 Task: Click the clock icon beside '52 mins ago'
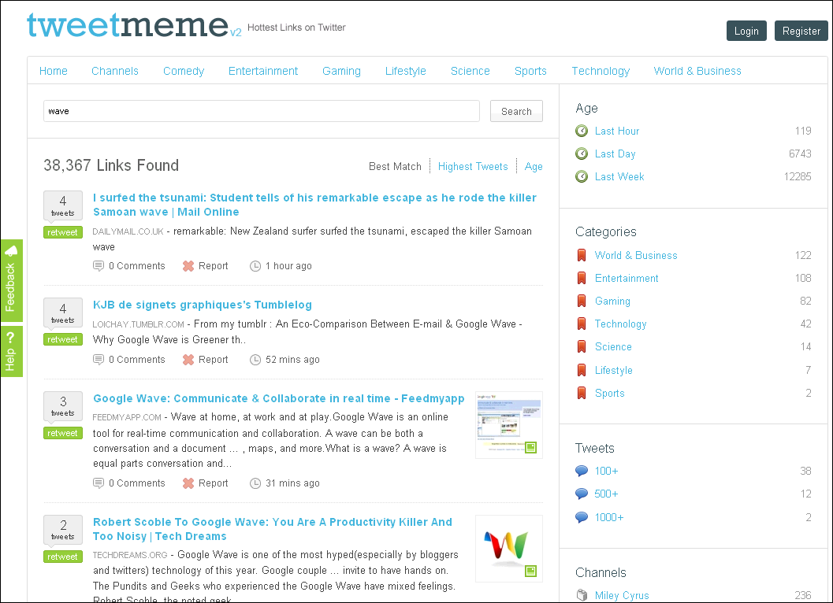255,359
